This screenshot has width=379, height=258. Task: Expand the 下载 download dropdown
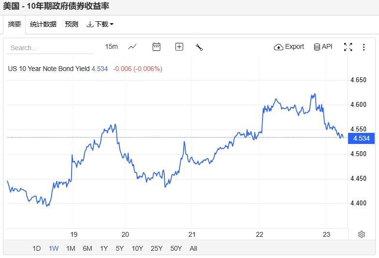100,24
